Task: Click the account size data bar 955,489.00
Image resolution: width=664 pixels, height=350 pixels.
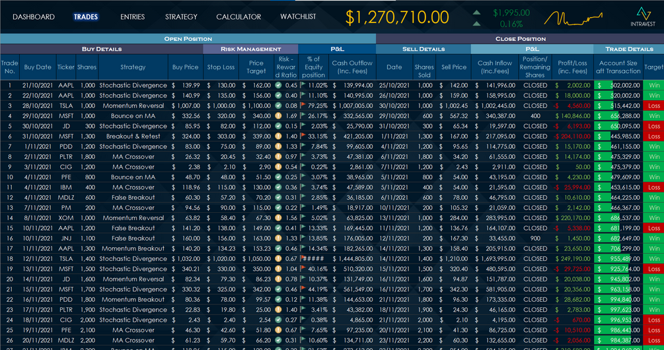Action: pos(618,258)
